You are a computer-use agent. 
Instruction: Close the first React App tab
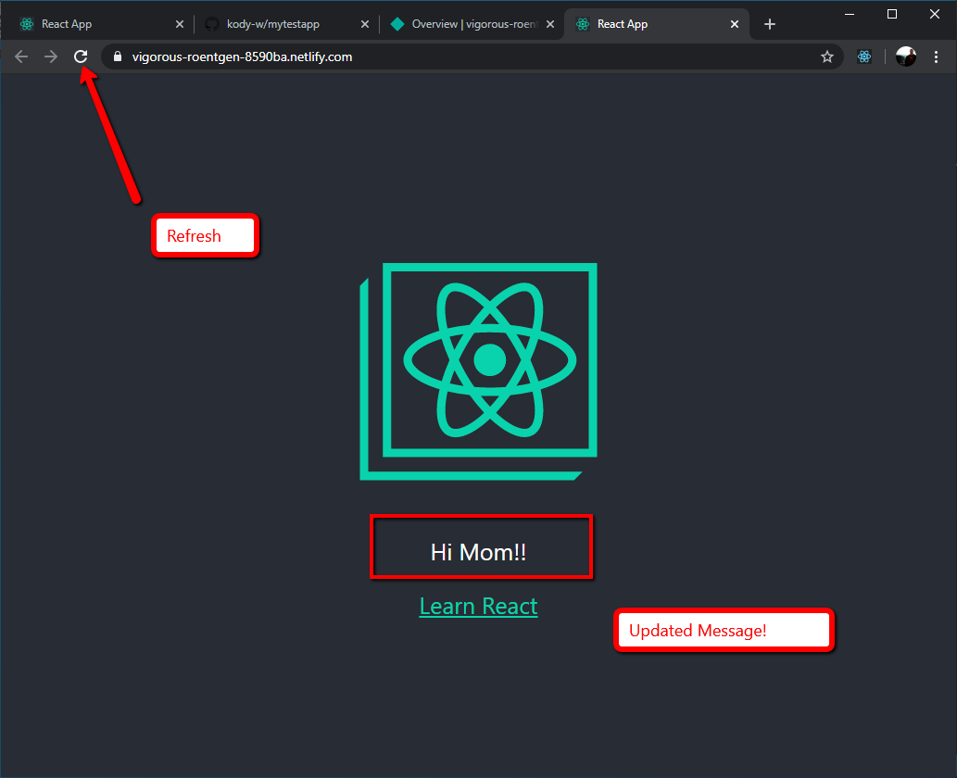point(180,24)
